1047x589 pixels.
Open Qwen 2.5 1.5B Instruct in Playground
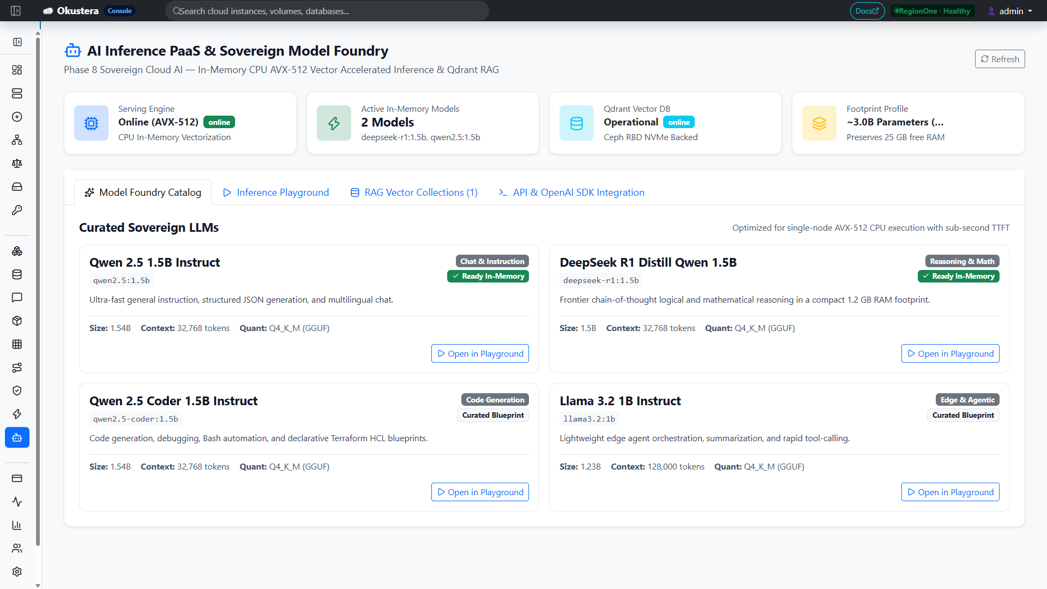[x=480, y=353]
